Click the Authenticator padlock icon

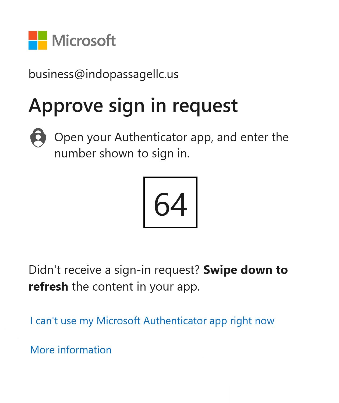click(38, 137)
